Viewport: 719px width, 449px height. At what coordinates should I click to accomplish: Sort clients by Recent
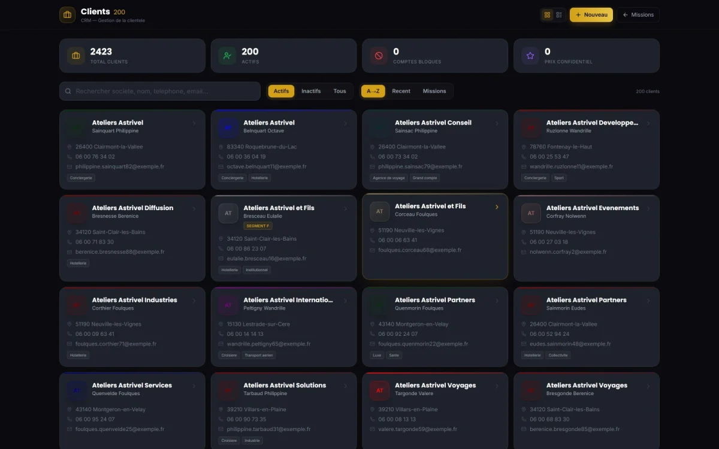tap(401, 91)
